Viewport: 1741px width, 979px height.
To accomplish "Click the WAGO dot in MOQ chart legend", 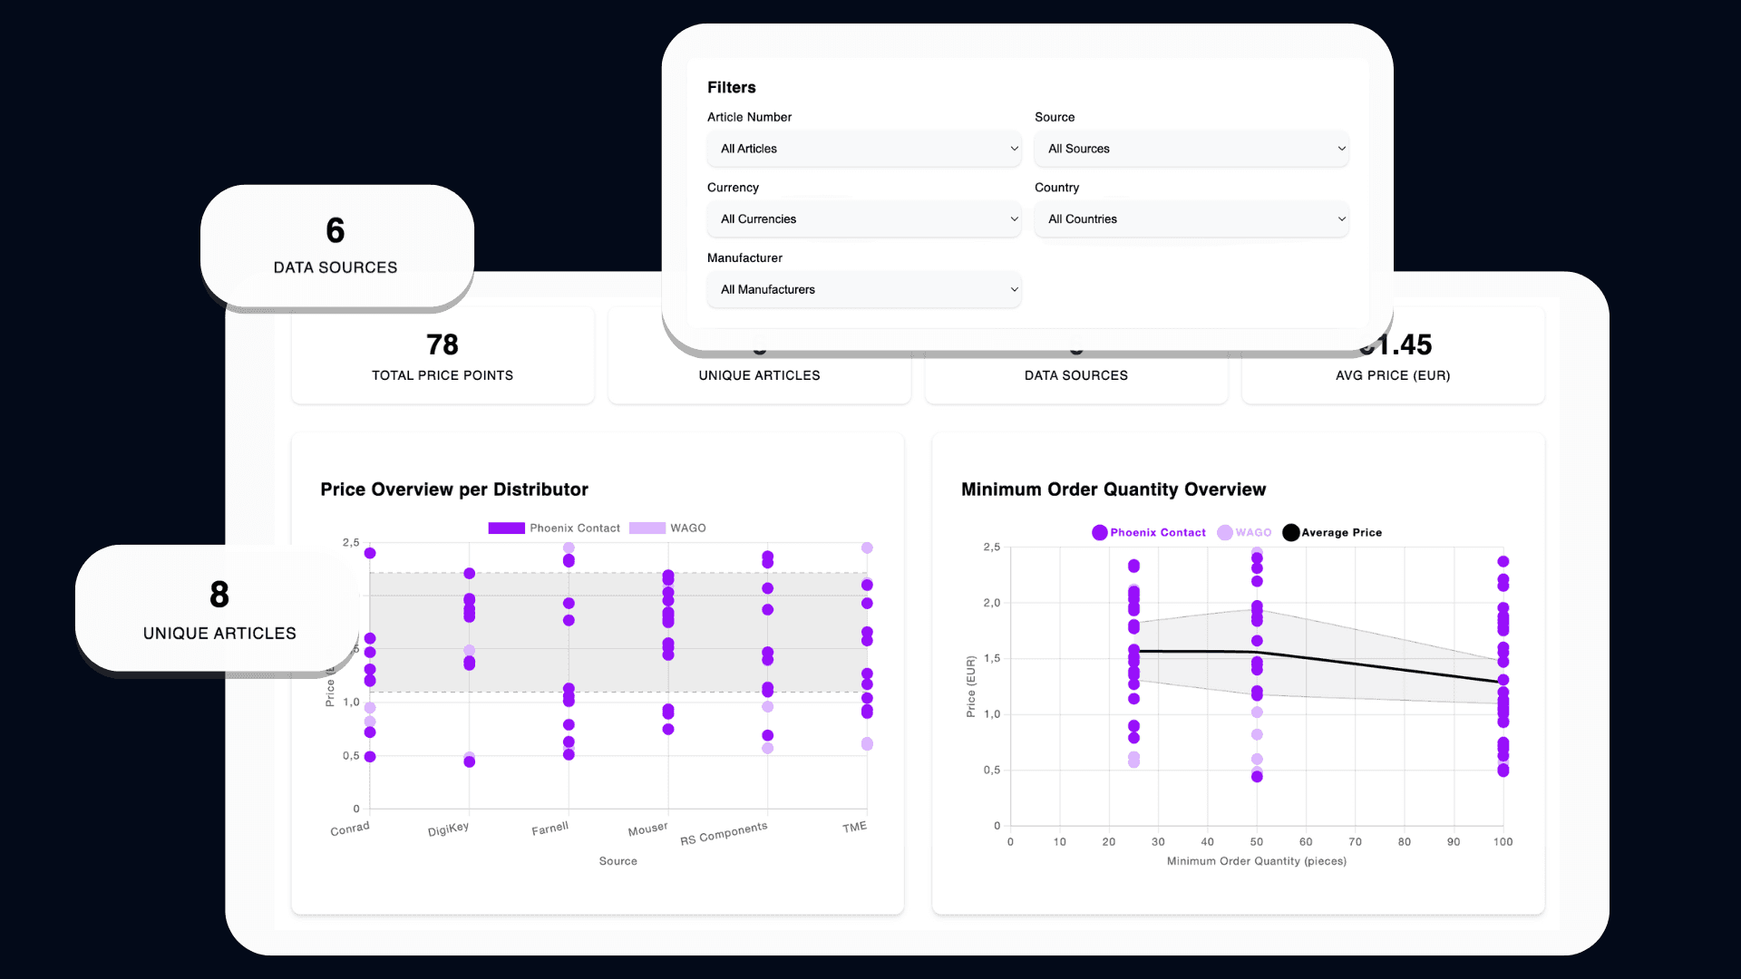I will tap(1227, 532).
